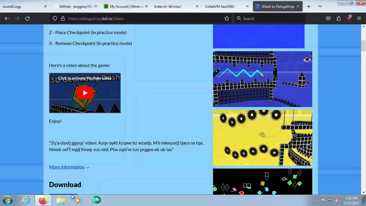The image size is (366, 206).
Task: Click the 'X - Remove Checkpoint' line
Action: click(91, 43)
